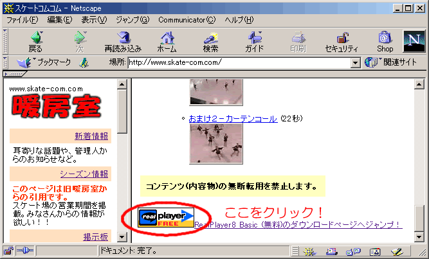
Task: Open the 編集(E) menu
Action: tap(60, 20)
